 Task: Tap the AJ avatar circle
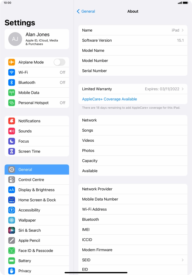click(15, 39)
